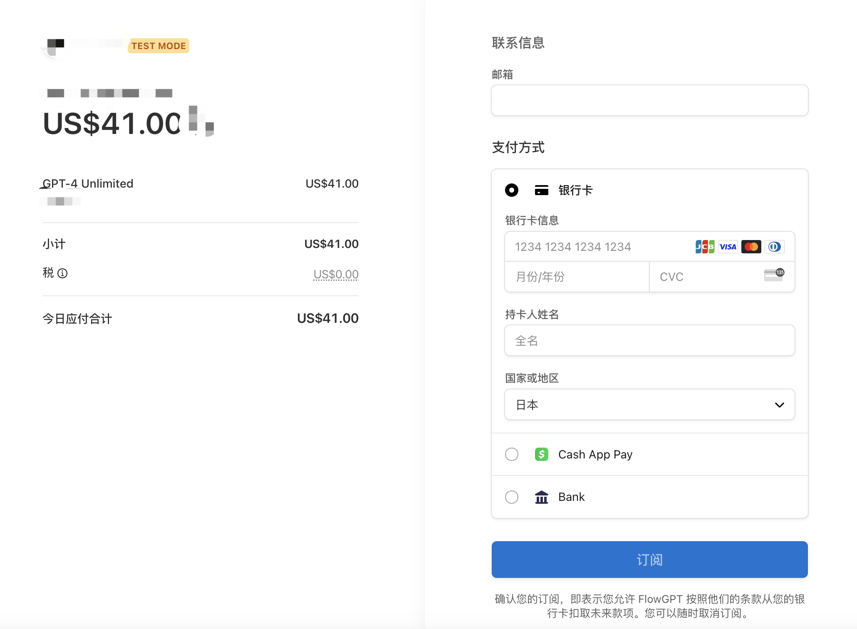This screenshot has height=629, width=857.
Task: Click the blue 订阅 subscribe button
Action: point(649,560)
